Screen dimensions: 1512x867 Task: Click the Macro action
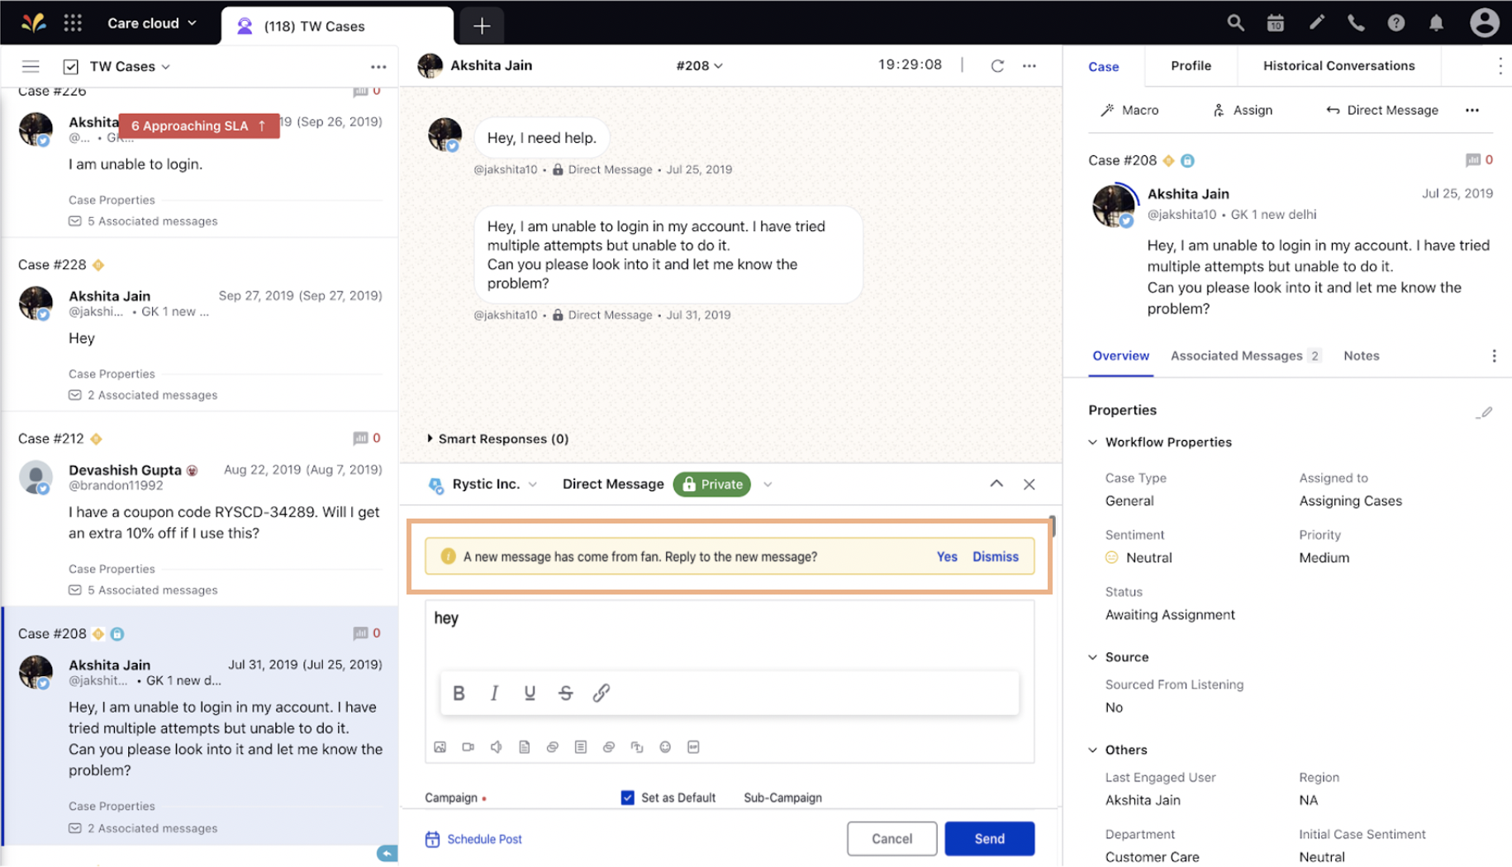pos(1129,110)
